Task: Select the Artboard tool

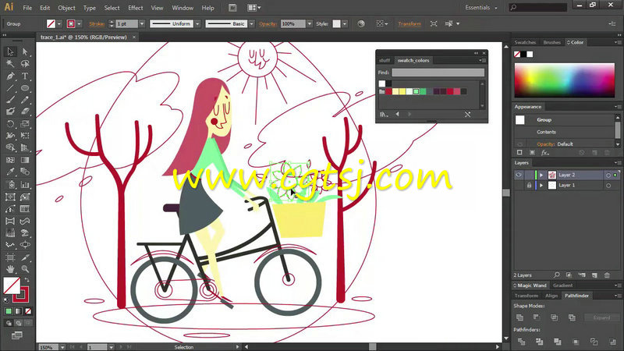Action: click(10, 257)
